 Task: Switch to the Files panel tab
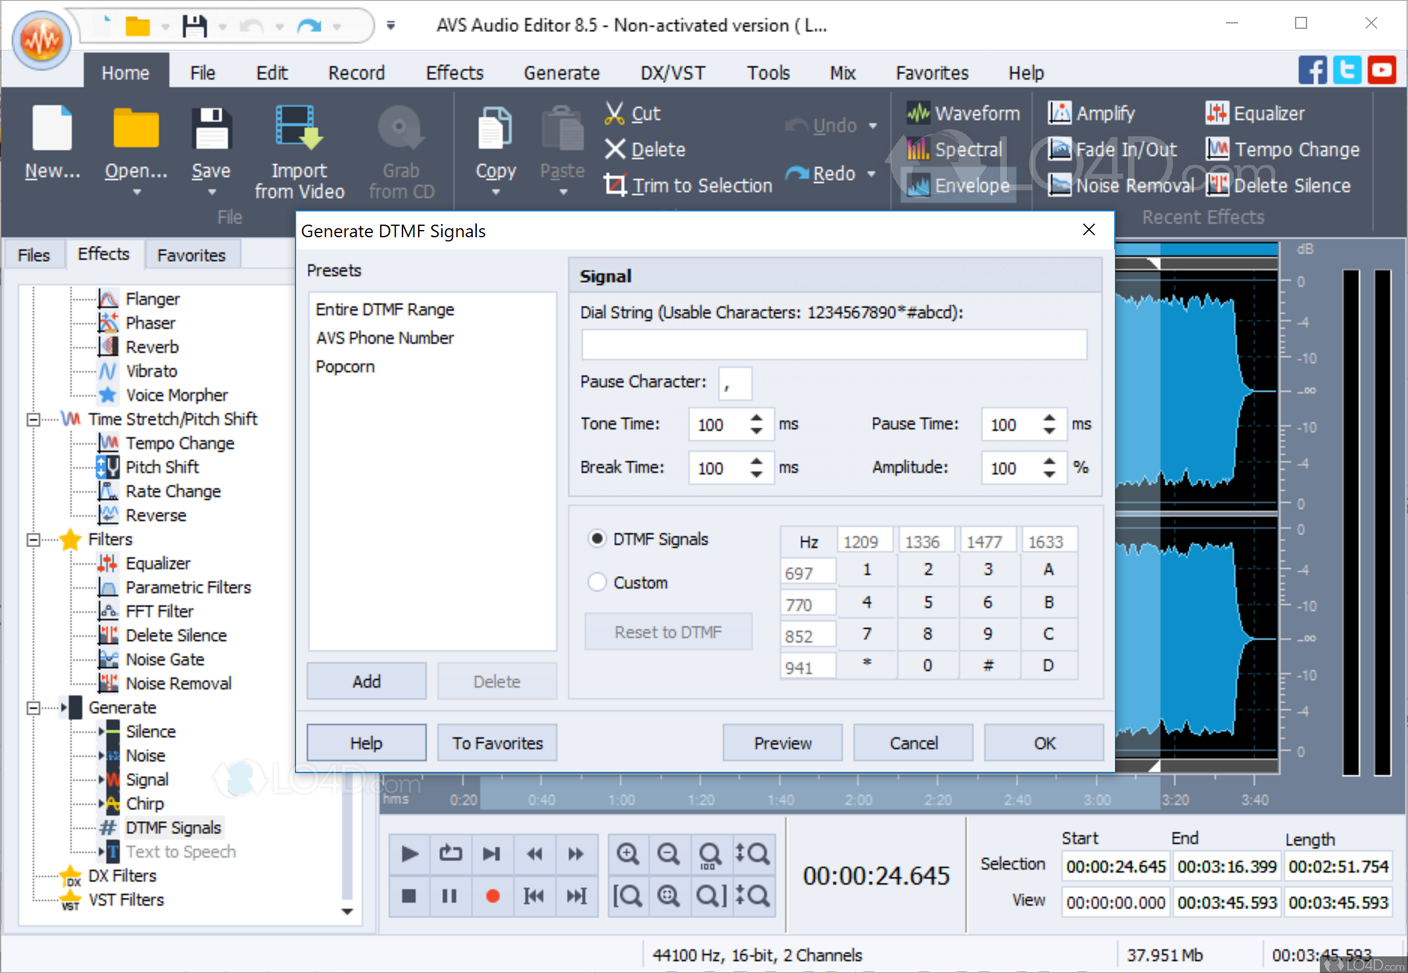(x=34, y=255)
